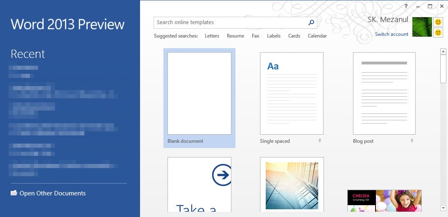Search suggested Cards templates
This screenshot has width=448, height=217.
tap(294, 36)
